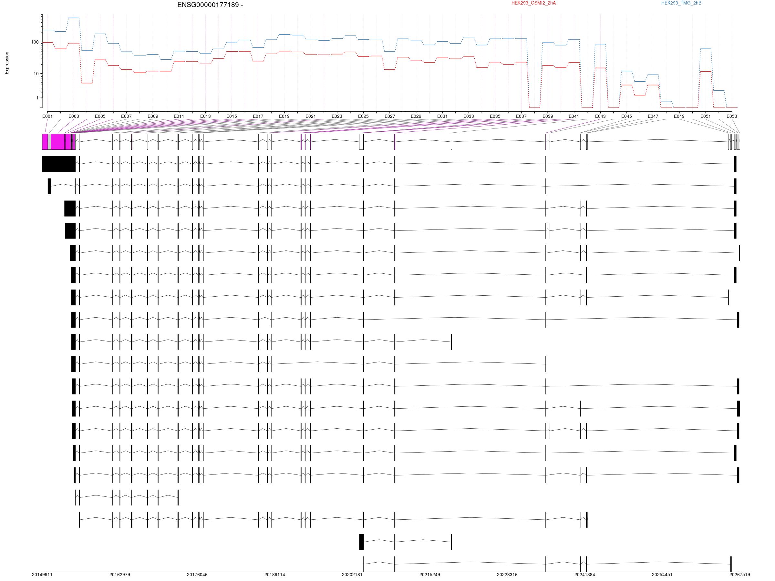The height and width of the screenshot is (581, 775).
Task: Click exon label E043
Action: point(600,116)
